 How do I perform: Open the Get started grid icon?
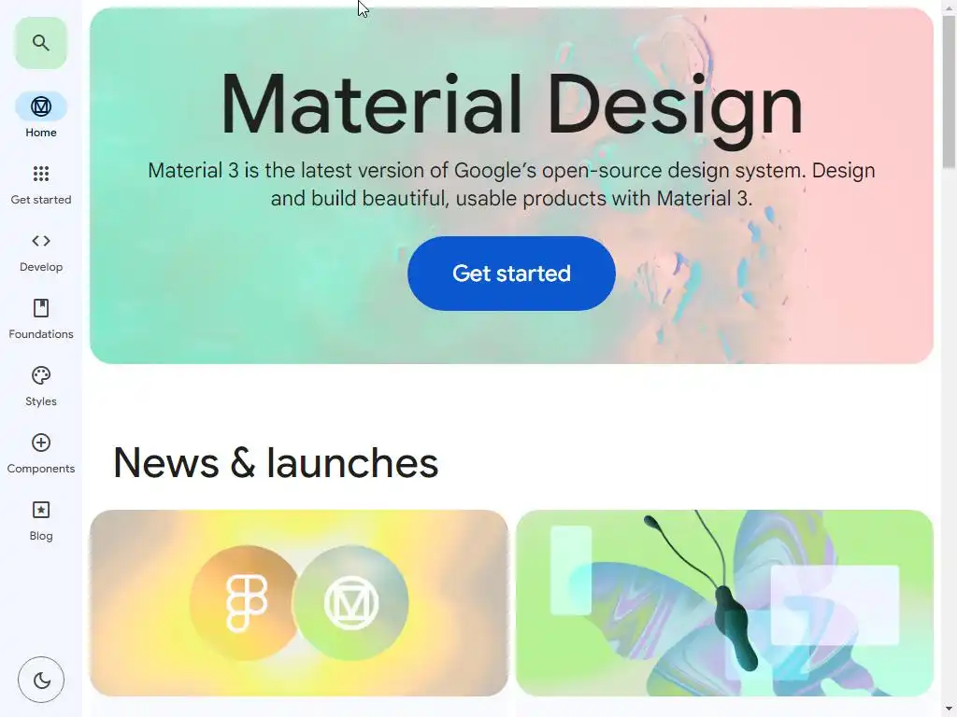(x=41, y=174)
